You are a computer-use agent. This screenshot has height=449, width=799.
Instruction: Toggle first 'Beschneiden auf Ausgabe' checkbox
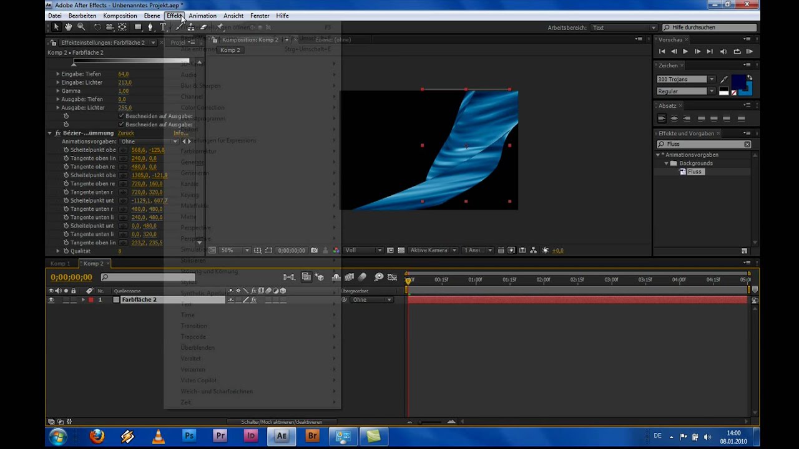pos(121,116)
